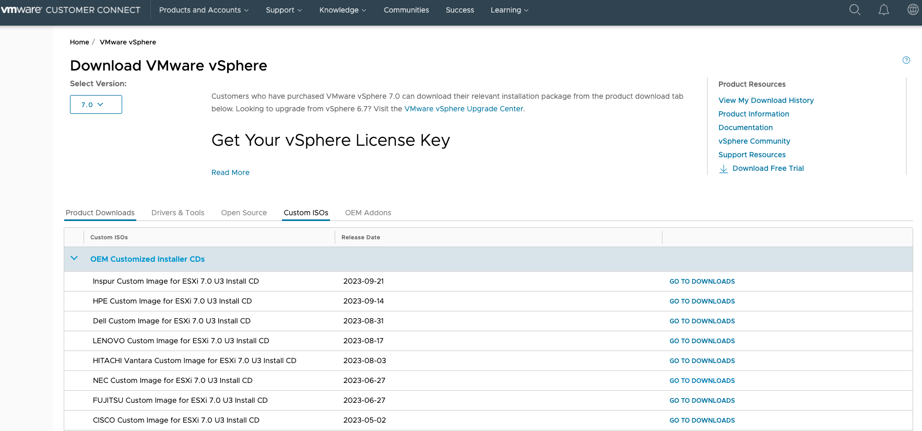Image resolution: width=922 pixels, height=431 pixels.
Task: Open the notifications bell icon
Action: tap(883, 10)
